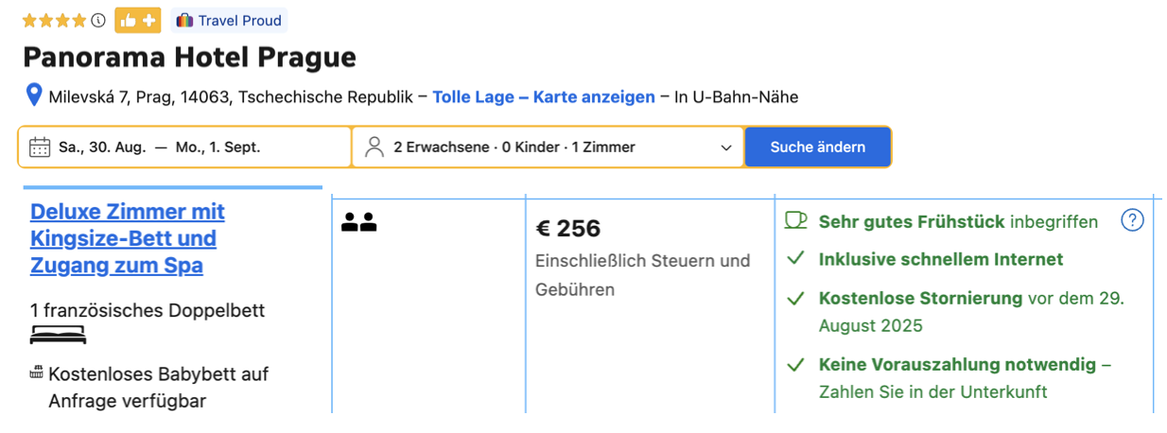Open the Travel Proud badge
This screenshot has width=1167, height=433.
229,20
